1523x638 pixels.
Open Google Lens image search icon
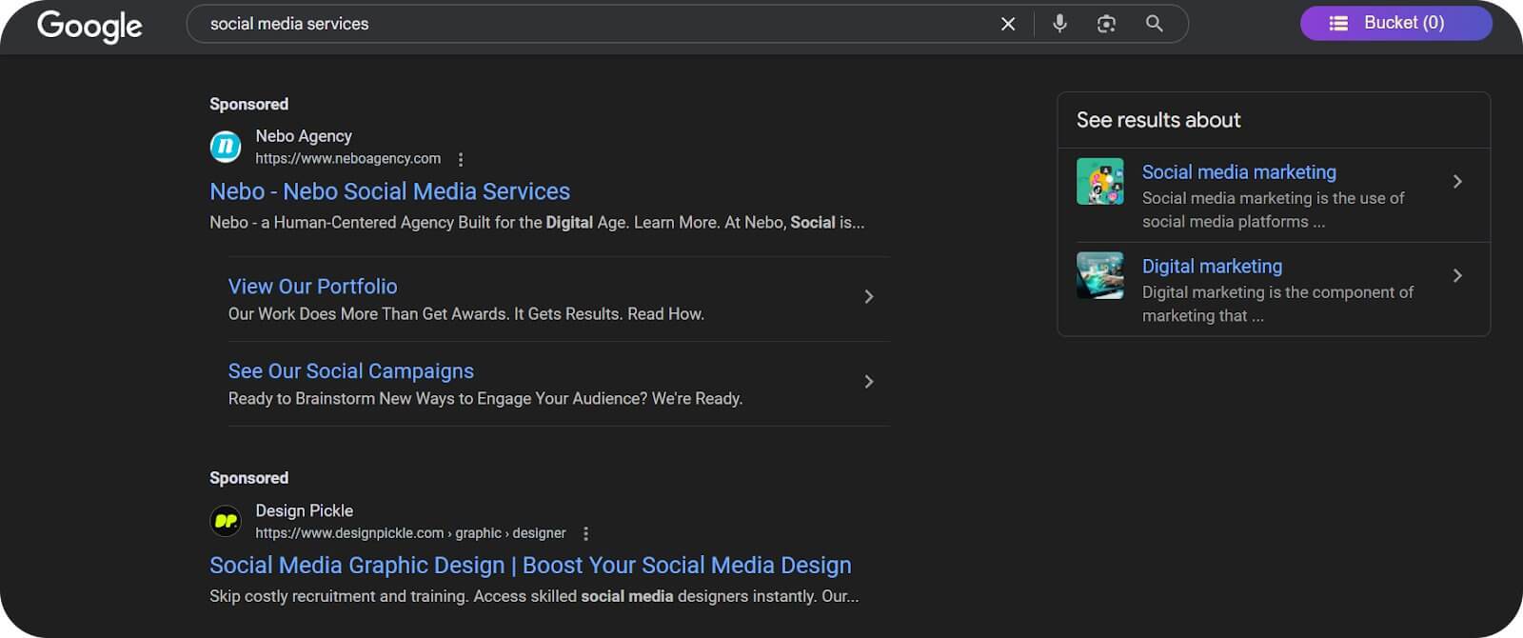click(x=1106, y=24)
